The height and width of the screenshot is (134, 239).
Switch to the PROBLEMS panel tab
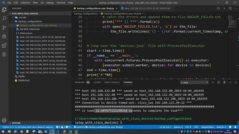(x=82, y=82)
